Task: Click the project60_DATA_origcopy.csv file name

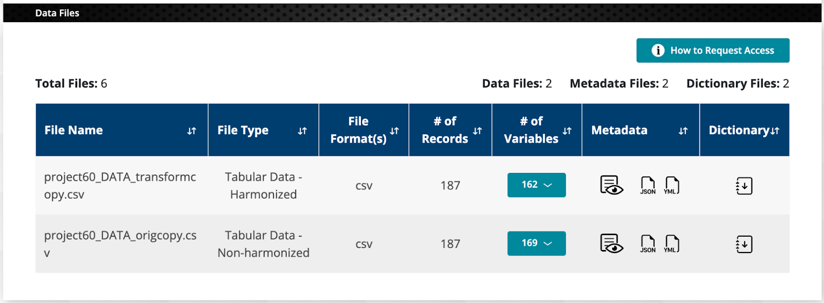Action: pos(120,243)
